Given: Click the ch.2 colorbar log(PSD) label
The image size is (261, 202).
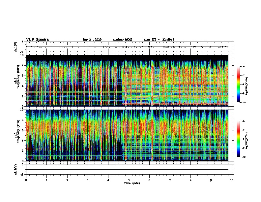Looking at the screenshot, I should pos(247,140).
